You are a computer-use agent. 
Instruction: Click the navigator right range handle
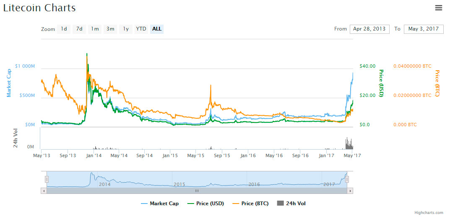coord(347,179)
